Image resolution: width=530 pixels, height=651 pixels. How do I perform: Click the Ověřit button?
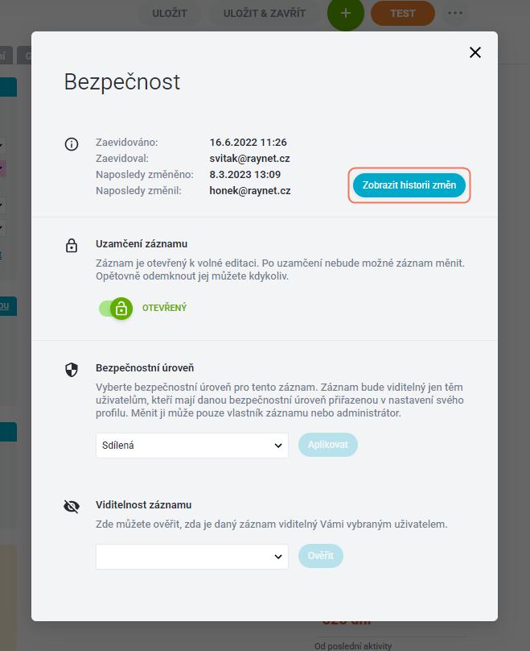pos(321,555)
